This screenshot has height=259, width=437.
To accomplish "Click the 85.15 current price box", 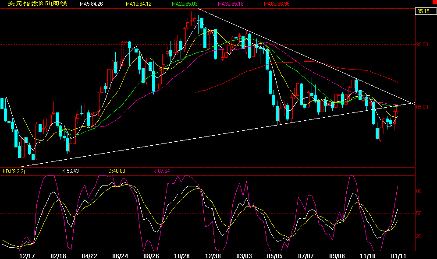I will tap(426, 11).
